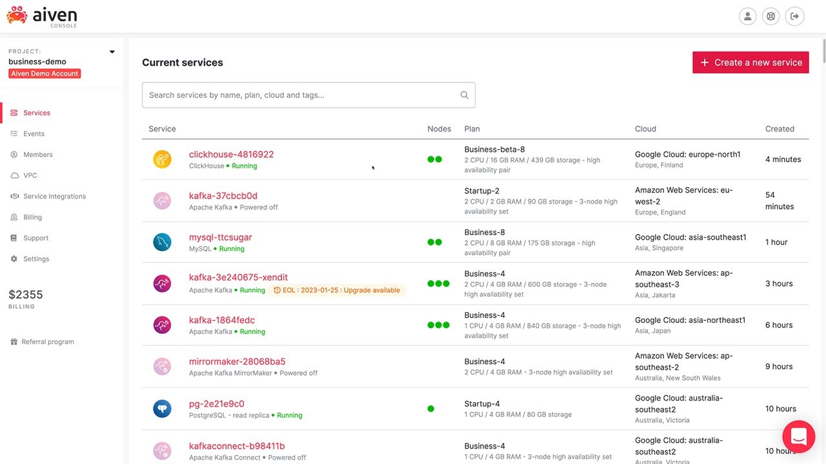Click the Settings sidebar item
This screenshot has height=464, width=826.
(x=36, y=258)
